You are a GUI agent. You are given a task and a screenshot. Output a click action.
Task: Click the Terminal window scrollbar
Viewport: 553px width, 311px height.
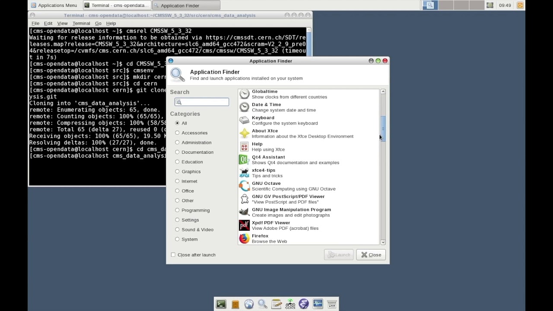[308, 42]
